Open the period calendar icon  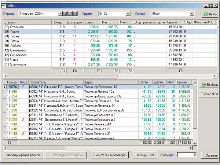click(75, 14)
